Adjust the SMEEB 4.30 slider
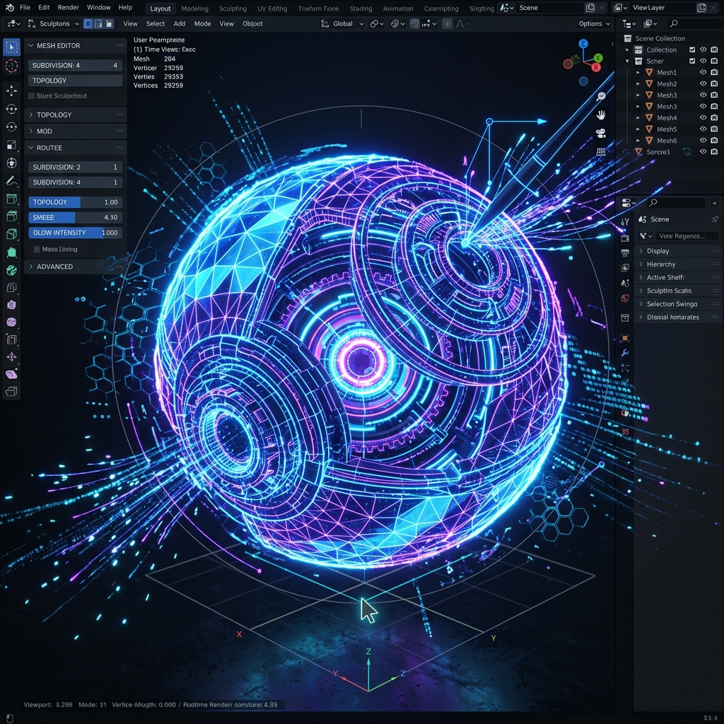The height and width of the screenshot is (724, 724). (75, 218)
